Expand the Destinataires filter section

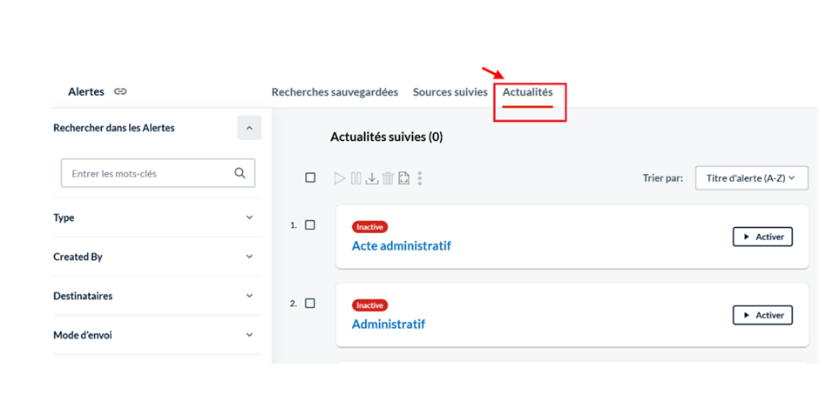click(x=157, y=296)
